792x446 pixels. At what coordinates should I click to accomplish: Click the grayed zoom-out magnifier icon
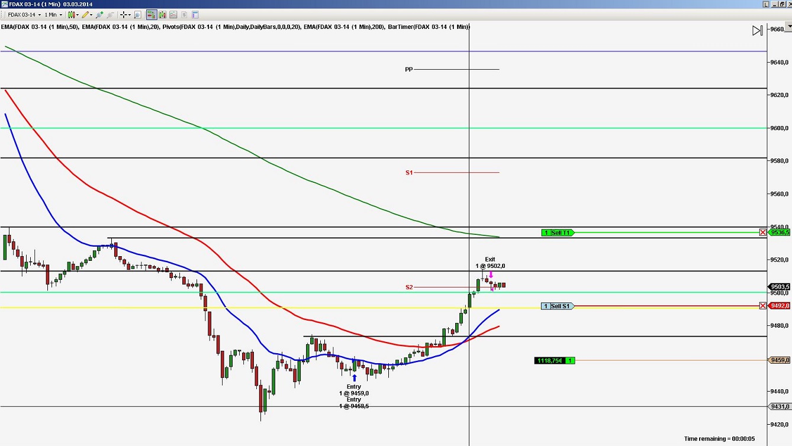110,15
